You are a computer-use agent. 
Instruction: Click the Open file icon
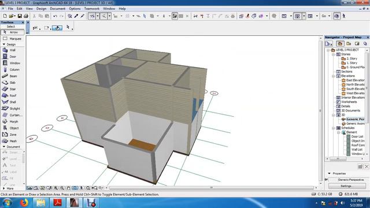pos(12,16)
